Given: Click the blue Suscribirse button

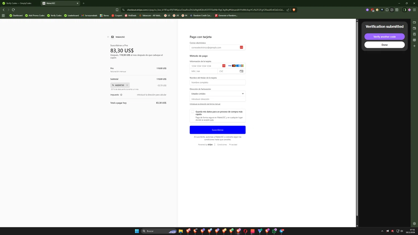Looking at the screenshot, I should pos(218,130).
